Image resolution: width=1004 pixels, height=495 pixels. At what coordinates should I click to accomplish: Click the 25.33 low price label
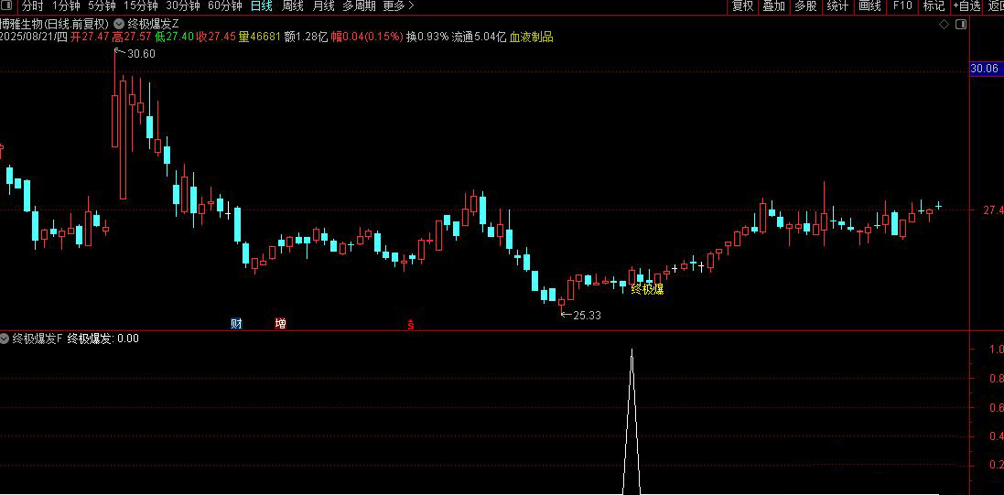click(588, 315)
